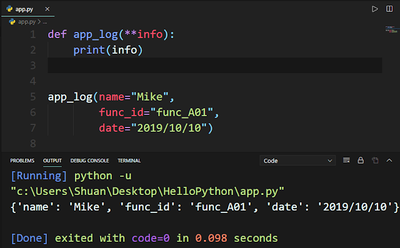The image size is (400, 248).
Task: Clear the output panel contents
Action: pos(346,161)
